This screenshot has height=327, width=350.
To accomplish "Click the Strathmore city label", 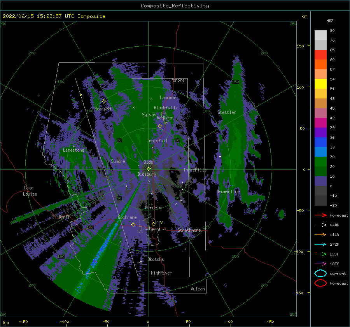I will click(x=189, y=230).
